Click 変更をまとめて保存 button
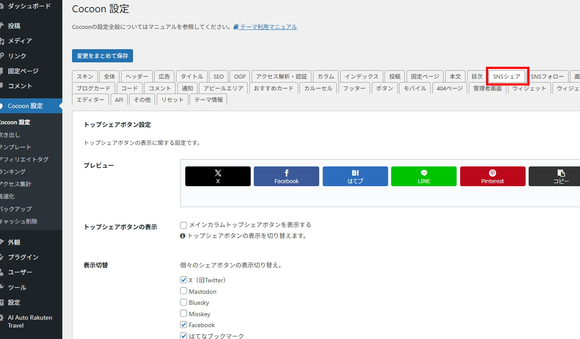Screen dimensions: 580x339 (102, 56)
